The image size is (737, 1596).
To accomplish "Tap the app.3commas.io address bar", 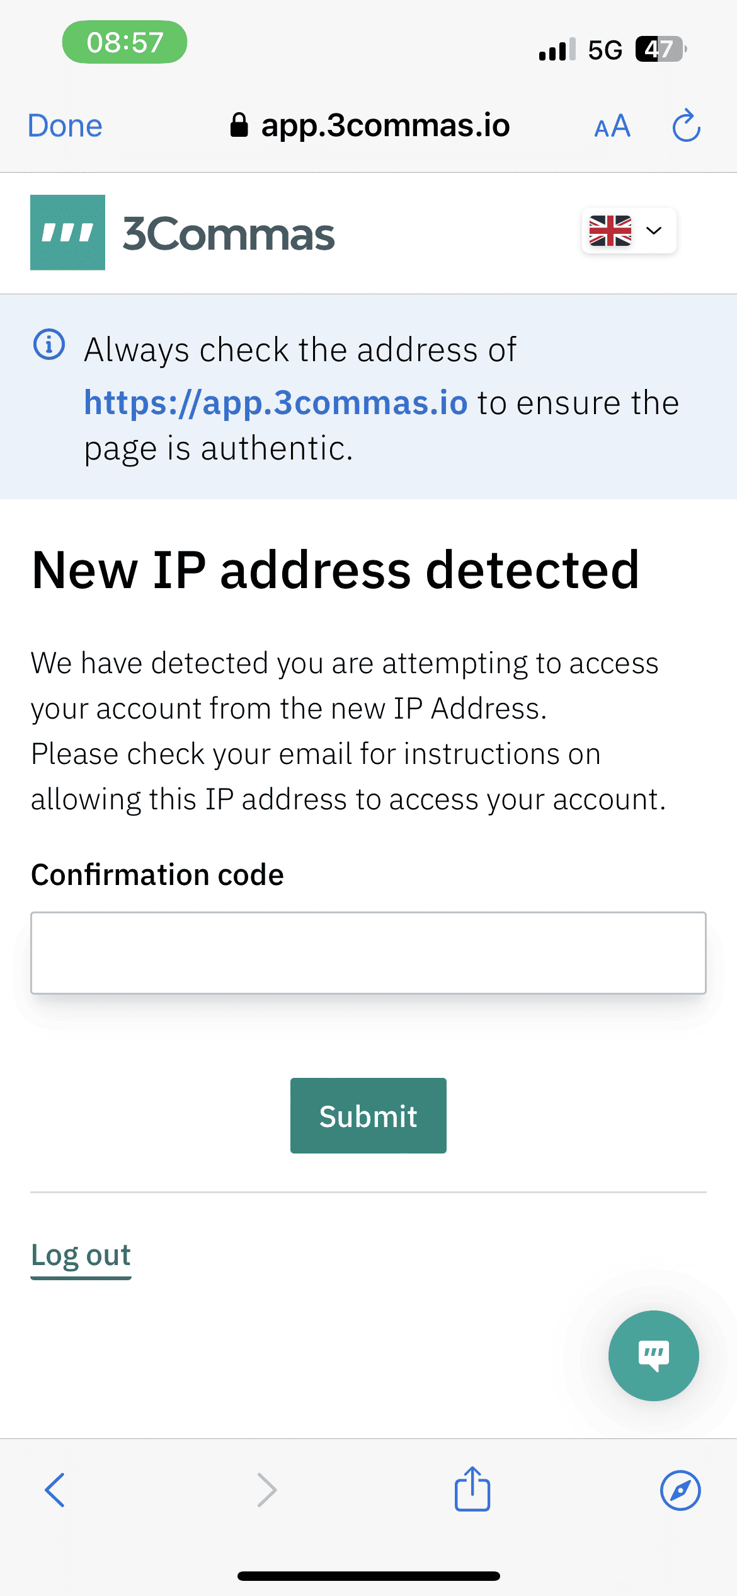I will (385, 125).
